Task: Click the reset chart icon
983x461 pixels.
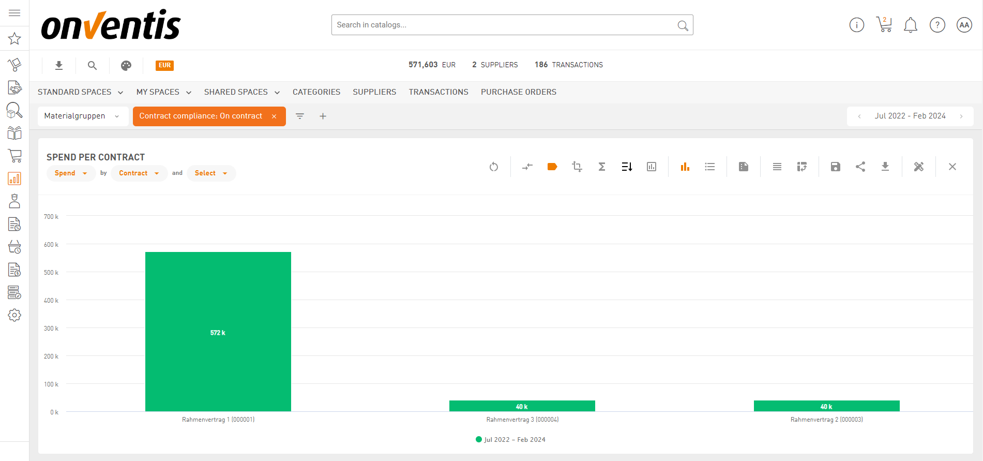Action: 494,167
